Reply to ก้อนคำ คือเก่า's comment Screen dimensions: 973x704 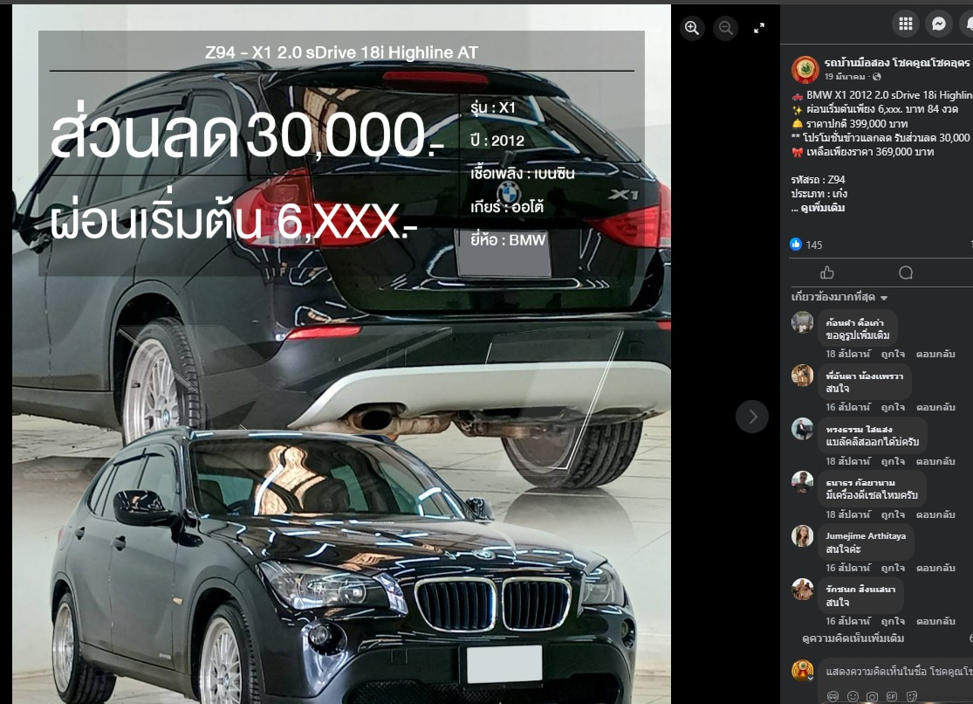click(x=935, y=354)
